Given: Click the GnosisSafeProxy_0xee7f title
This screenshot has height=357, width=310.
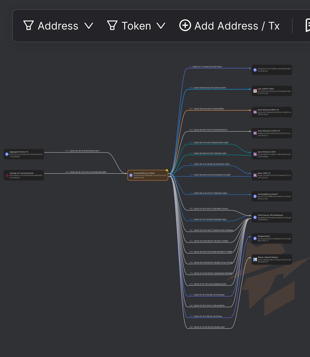Looking at the screenshot, I should (x=268, y=194).
